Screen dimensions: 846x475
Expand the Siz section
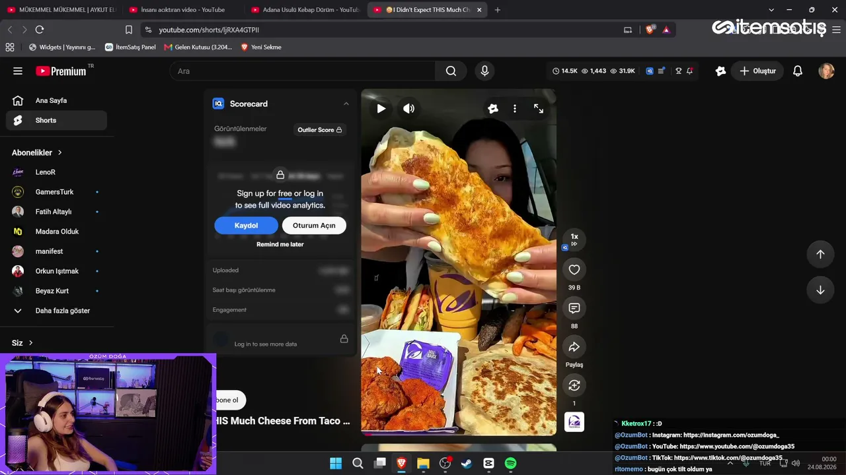point(22,343)
